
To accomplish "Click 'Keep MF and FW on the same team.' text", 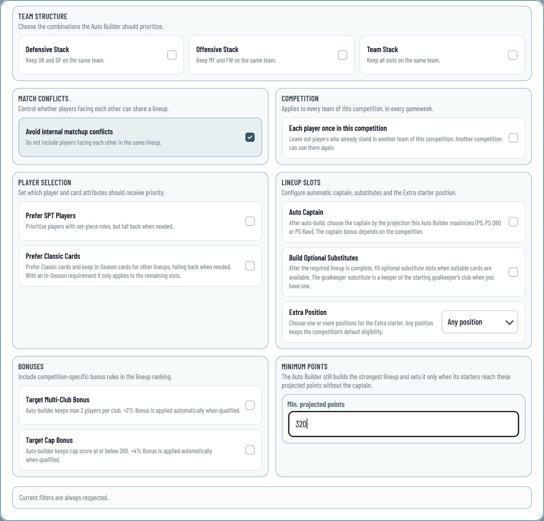I will click(x=236, y=61).
